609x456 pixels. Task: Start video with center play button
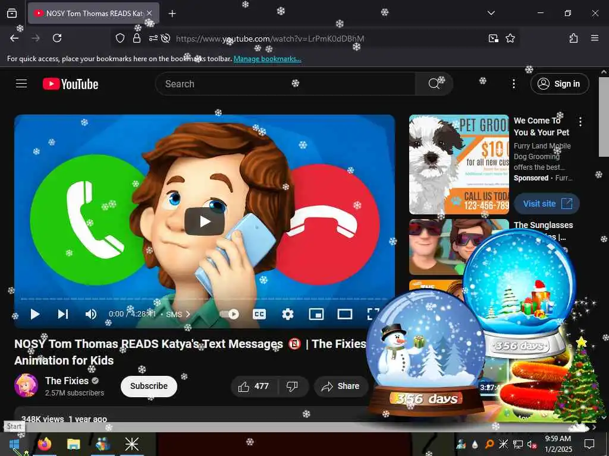pos(205,221)
